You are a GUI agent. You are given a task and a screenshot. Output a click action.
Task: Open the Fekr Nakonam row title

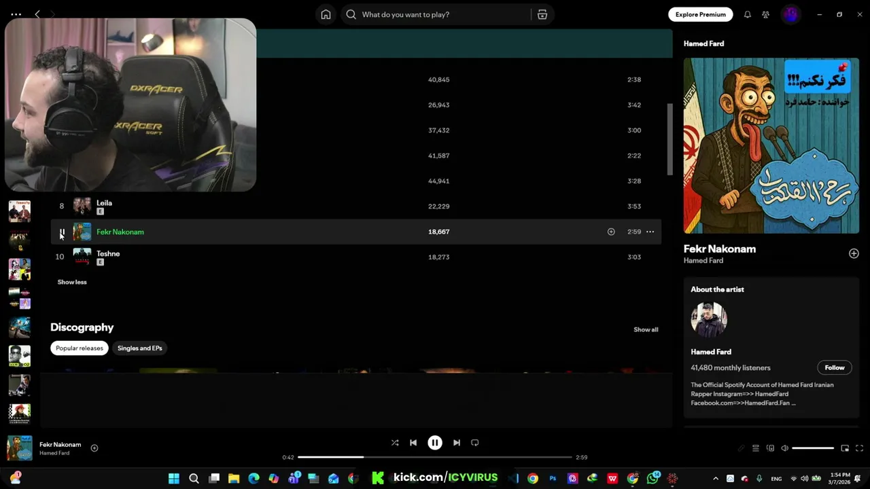click(x=120, y=232)
